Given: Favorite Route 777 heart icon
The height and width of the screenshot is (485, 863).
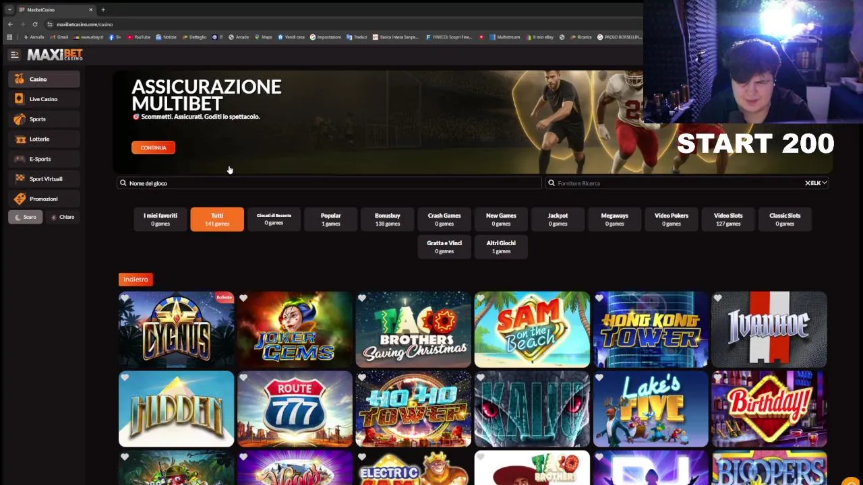Looking at the screenshot, I should coord(243,378).
